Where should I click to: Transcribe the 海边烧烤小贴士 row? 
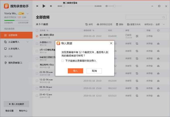pyautogui.click(x=137, y=66)
